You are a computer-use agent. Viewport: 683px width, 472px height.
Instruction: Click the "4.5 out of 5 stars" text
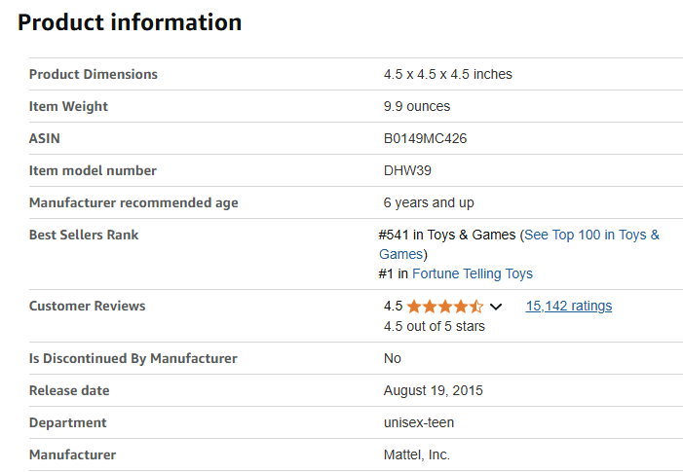[x=434, y=326]
